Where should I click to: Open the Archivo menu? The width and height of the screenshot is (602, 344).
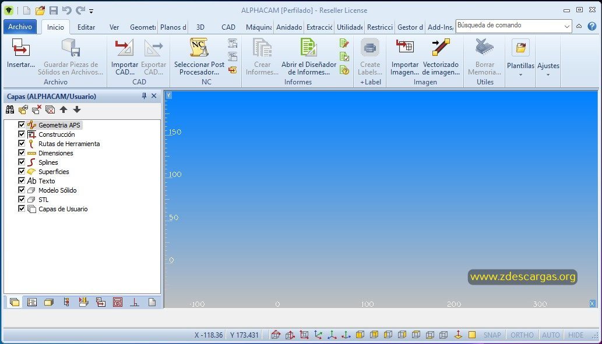(20, 26)
